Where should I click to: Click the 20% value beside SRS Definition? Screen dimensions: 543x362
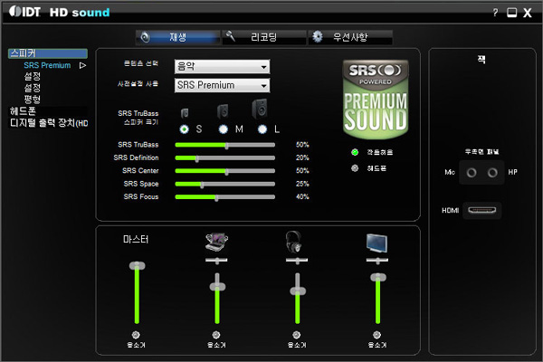pos(302,158)
